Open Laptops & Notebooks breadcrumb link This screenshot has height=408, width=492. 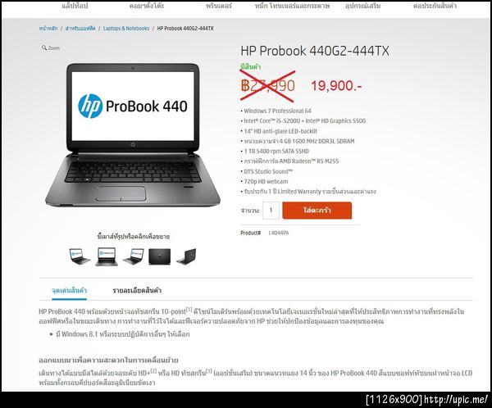click(126, 28)
